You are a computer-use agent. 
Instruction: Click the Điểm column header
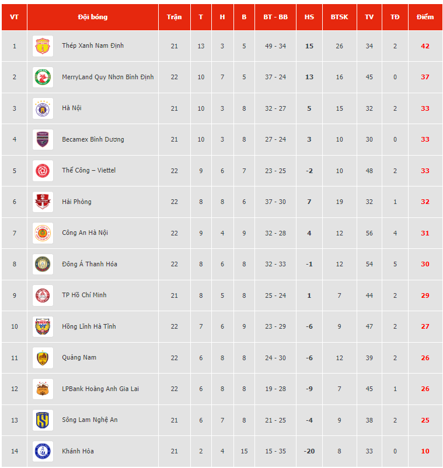click(425, 17)
